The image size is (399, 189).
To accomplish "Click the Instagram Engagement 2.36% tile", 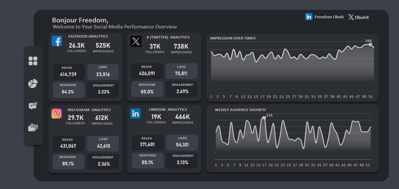I will click(103, 162).
